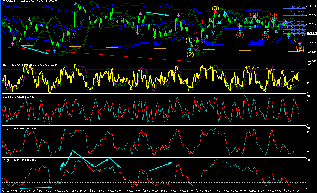This screenshot has height=193, width=317.
Task: Click the 21 Dec 16:00 time label
Action: pyautogui.click(x=221, y=191)
